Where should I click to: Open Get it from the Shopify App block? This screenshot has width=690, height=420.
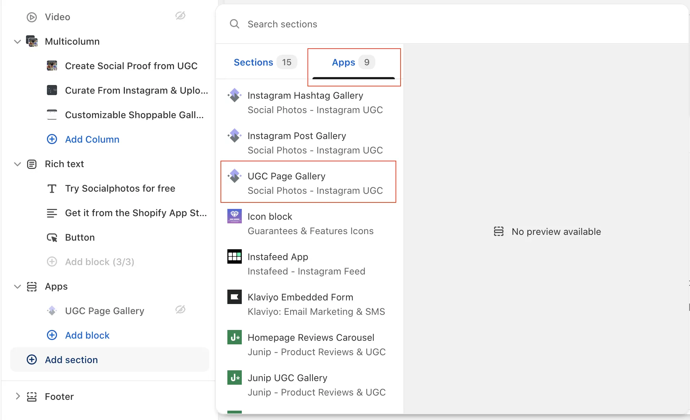[136, 213]
